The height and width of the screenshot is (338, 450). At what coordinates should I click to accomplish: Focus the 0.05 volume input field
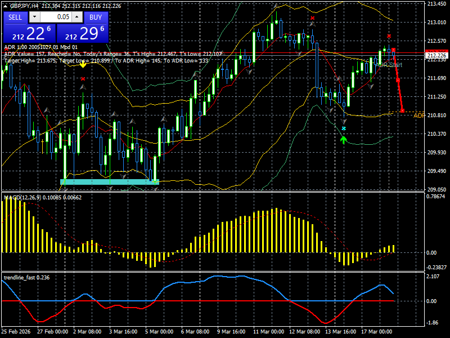[56, 17]
